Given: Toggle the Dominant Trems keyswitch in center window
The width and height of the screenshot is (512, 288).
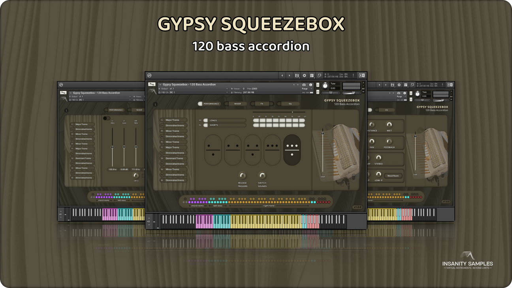Looking at the screenshot, I should [x=173, y=158].
